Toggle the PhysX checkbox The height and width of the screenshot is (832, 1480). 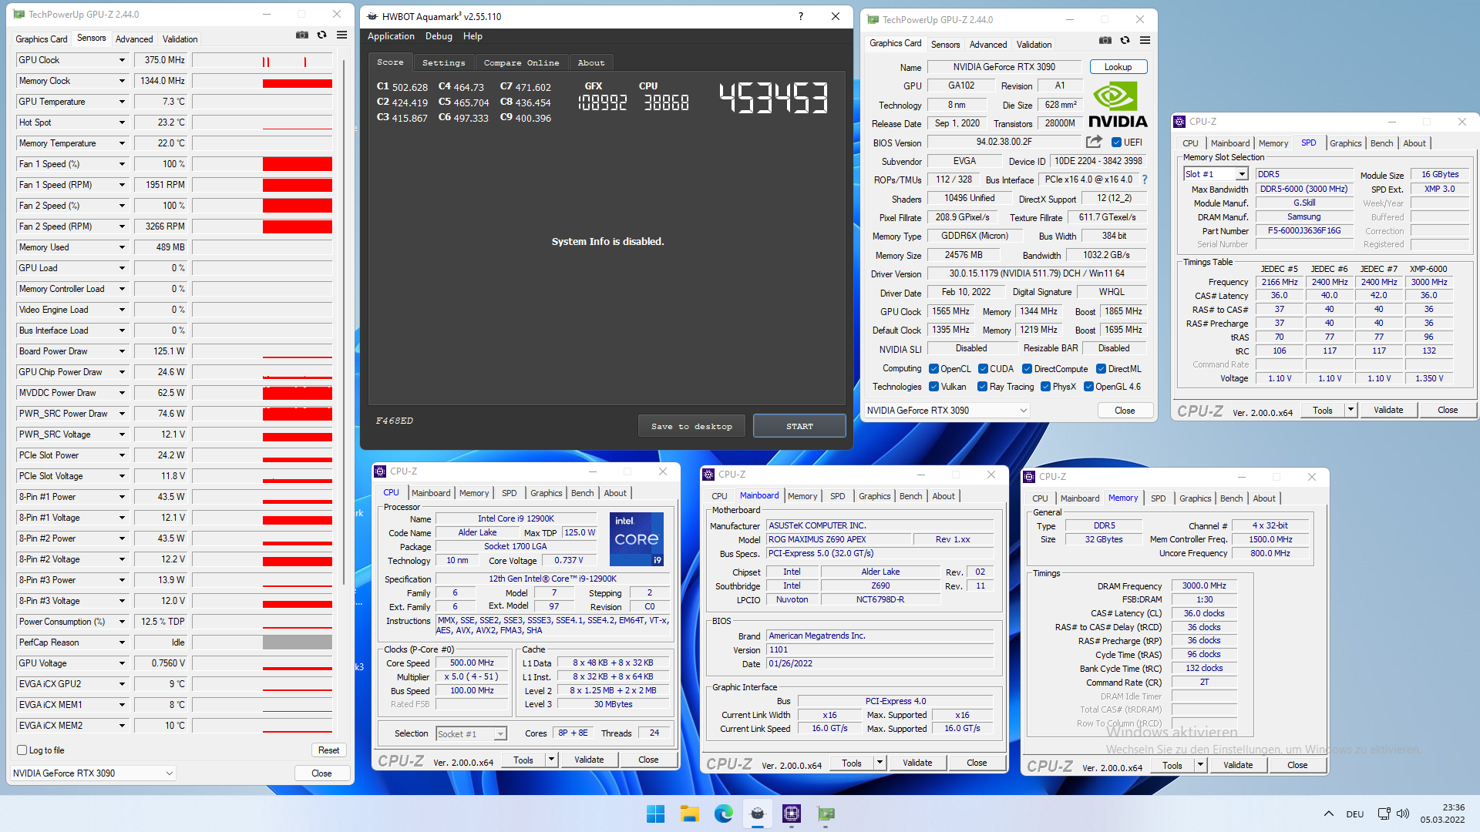tap(1045, 387)
